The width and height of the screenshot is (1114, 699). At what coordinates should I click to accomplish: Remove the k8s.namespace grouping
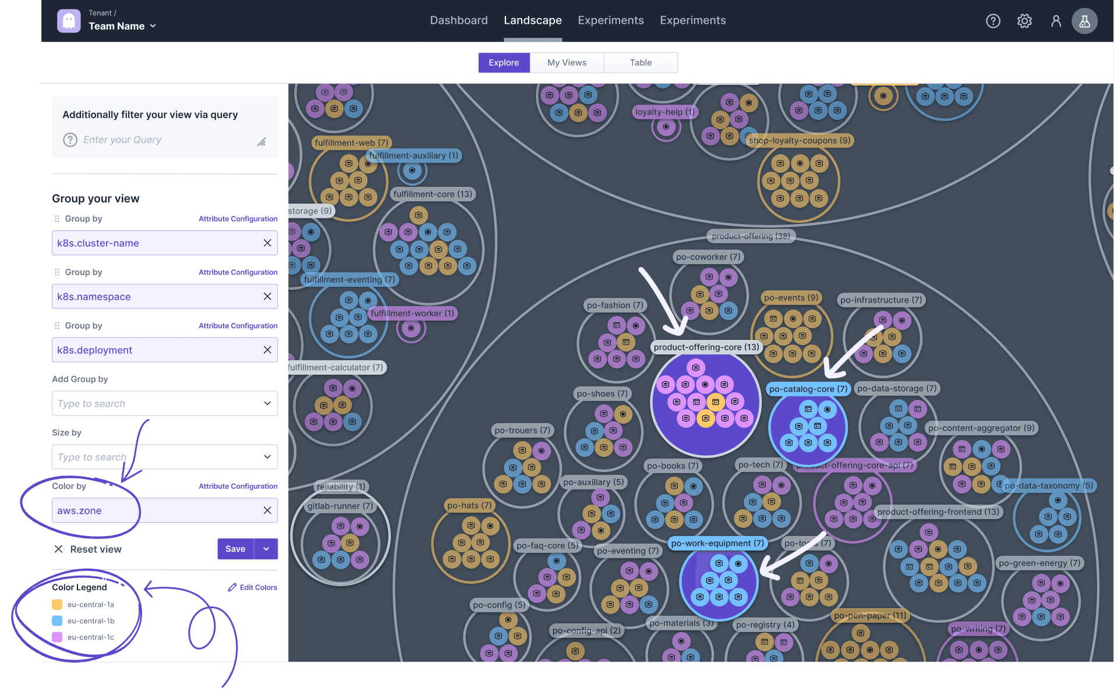pos(267,296)
